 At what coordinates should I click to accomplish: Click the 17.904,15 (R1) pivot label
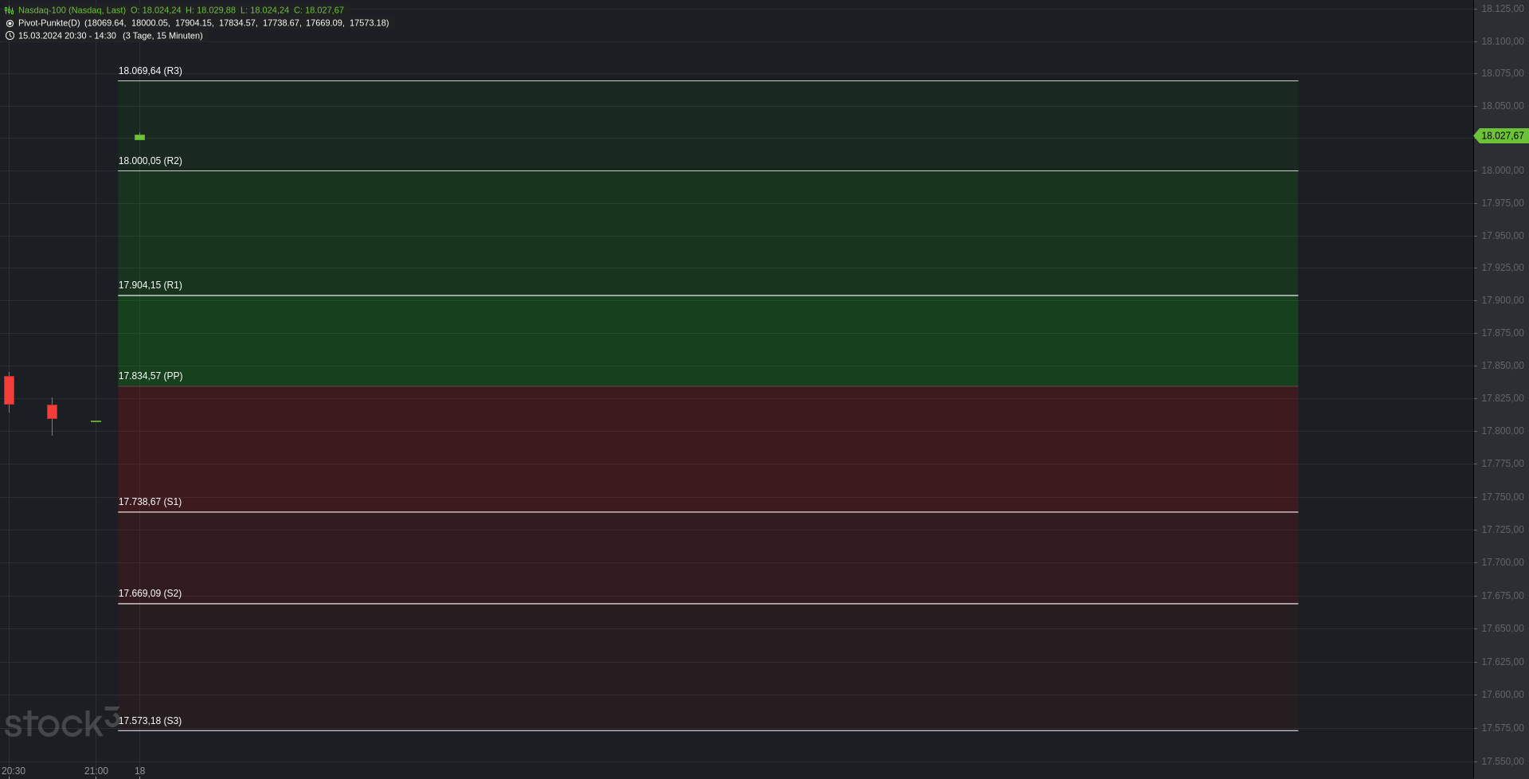pyautogui.click(x=151, y=285)
